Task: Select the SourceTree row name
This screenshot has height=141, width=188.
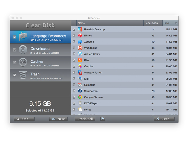Action: 91,91
